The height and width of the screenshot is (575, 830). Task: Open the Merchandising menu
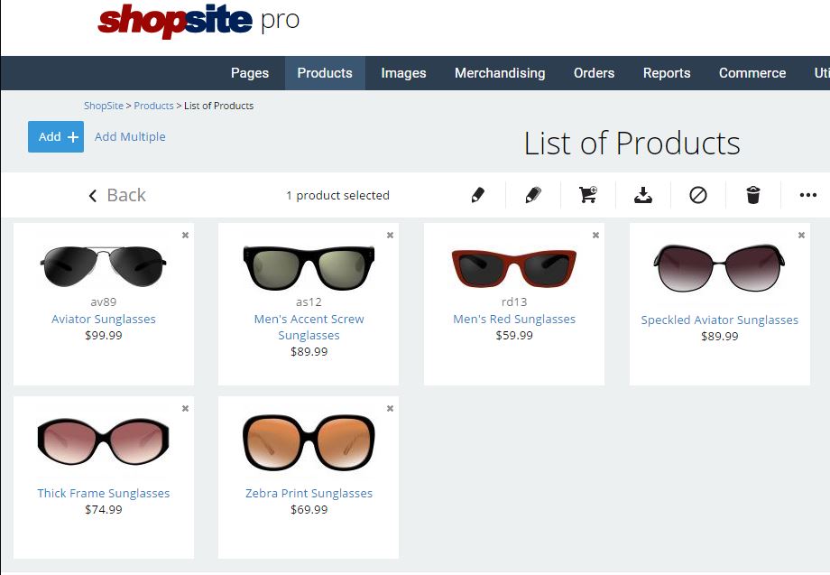click(500, 73)
